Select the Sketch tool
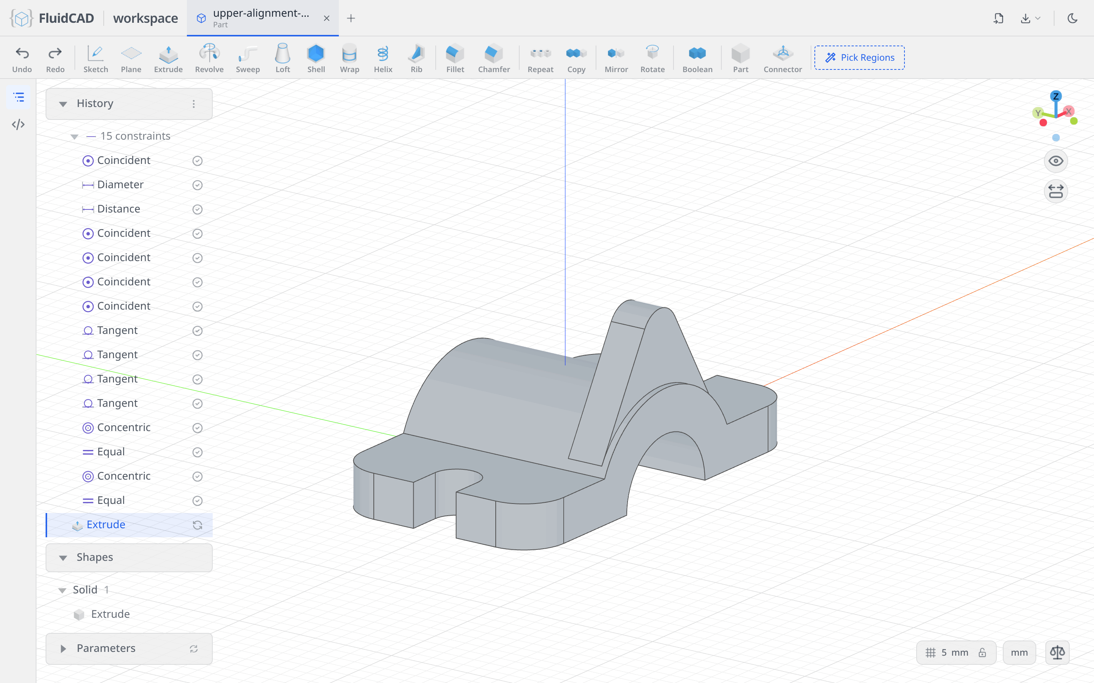Image resolution: width=1094 pixels, height=683 pixels. coord(95,59)
